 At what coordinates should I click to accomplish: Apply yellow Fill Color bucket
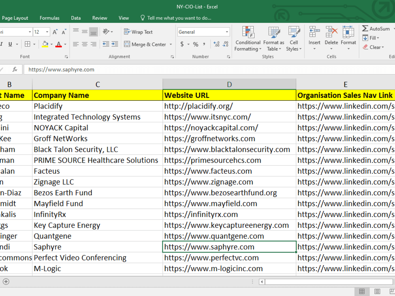pos(45,44)
